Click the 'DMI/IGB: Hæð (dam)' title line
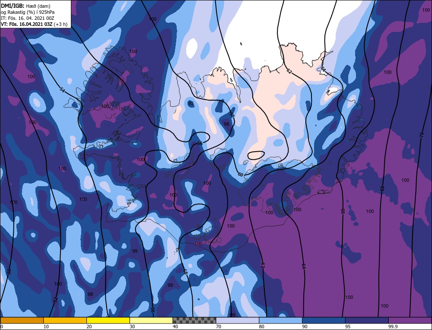The width and height of the screenshot is (432, 330). [x=25, y=6]
